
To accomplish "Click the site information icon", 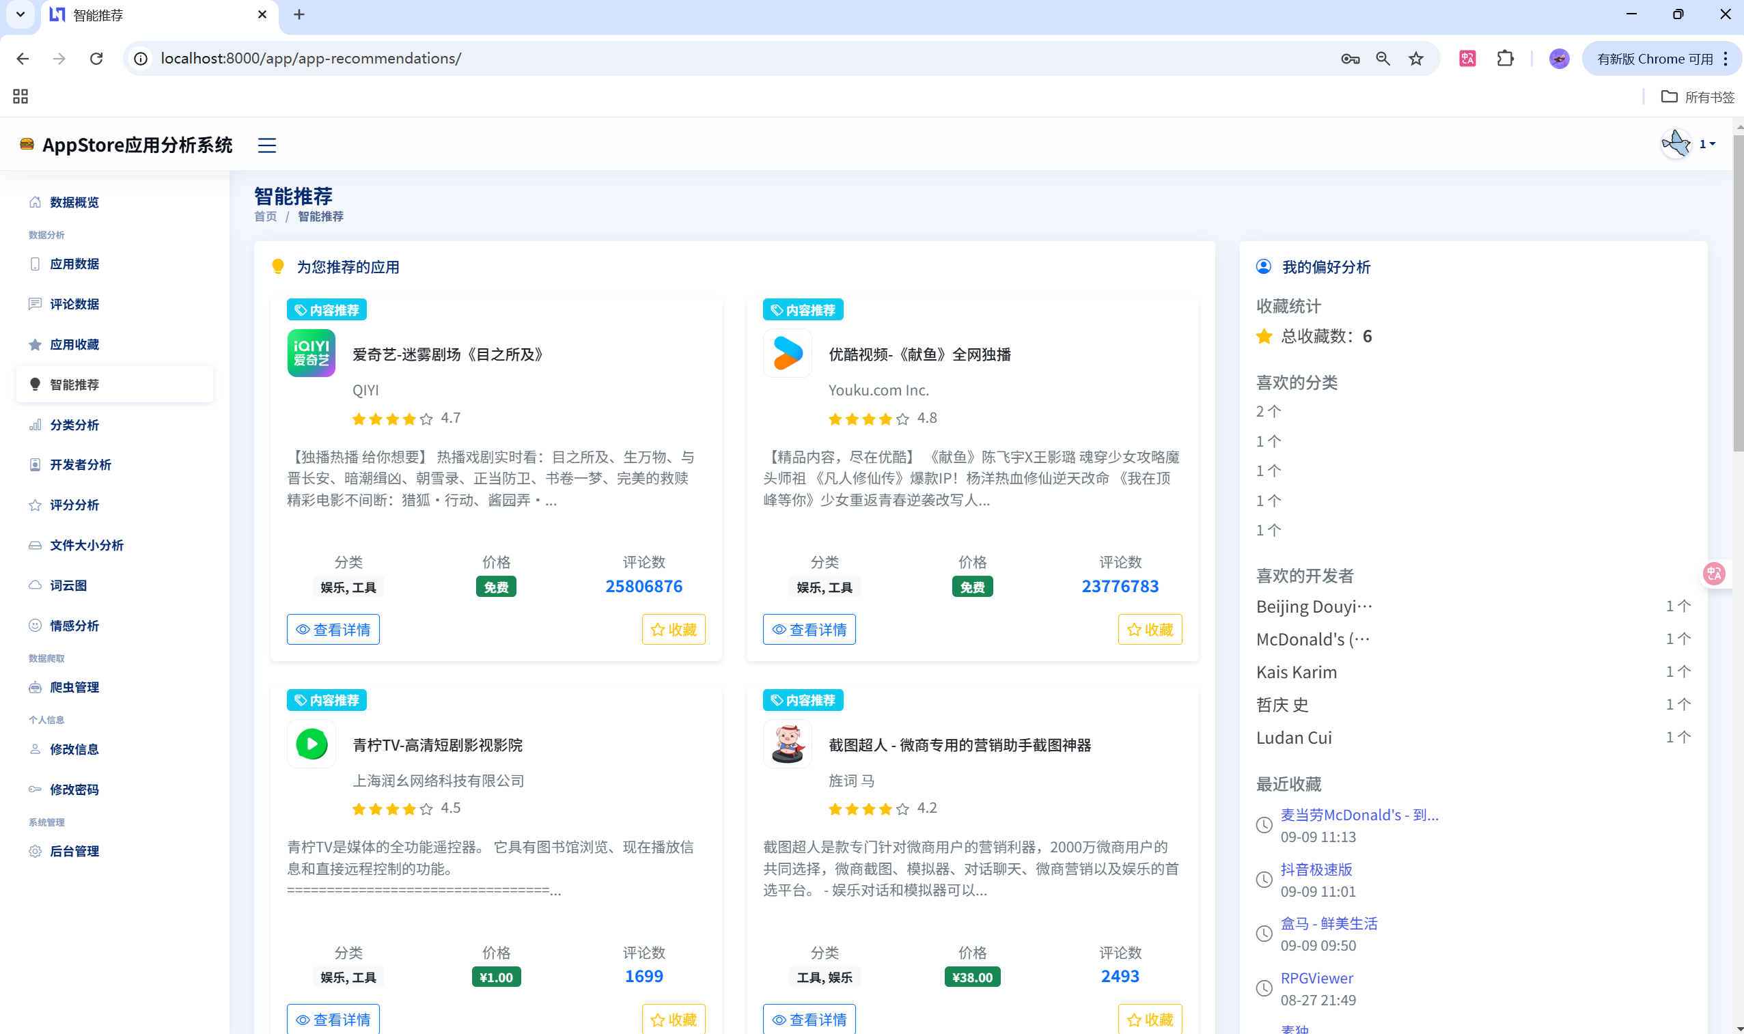I will click(141, 59).
